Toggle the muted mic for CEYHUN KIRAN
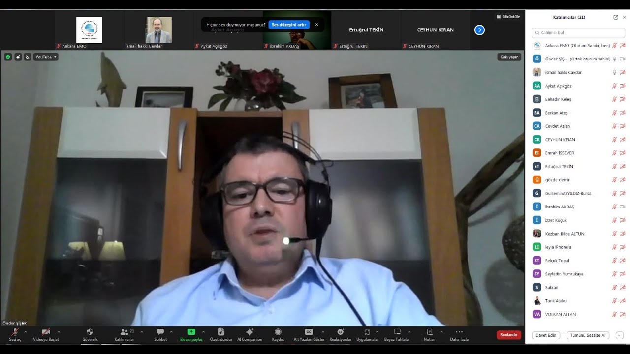This screenshot has height=354, width=630. click(614, 140)
